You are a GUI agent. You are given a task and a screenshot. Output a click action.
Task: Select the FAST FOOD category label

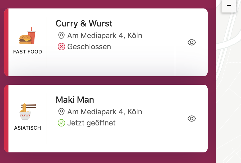click(x=28, y=52)
